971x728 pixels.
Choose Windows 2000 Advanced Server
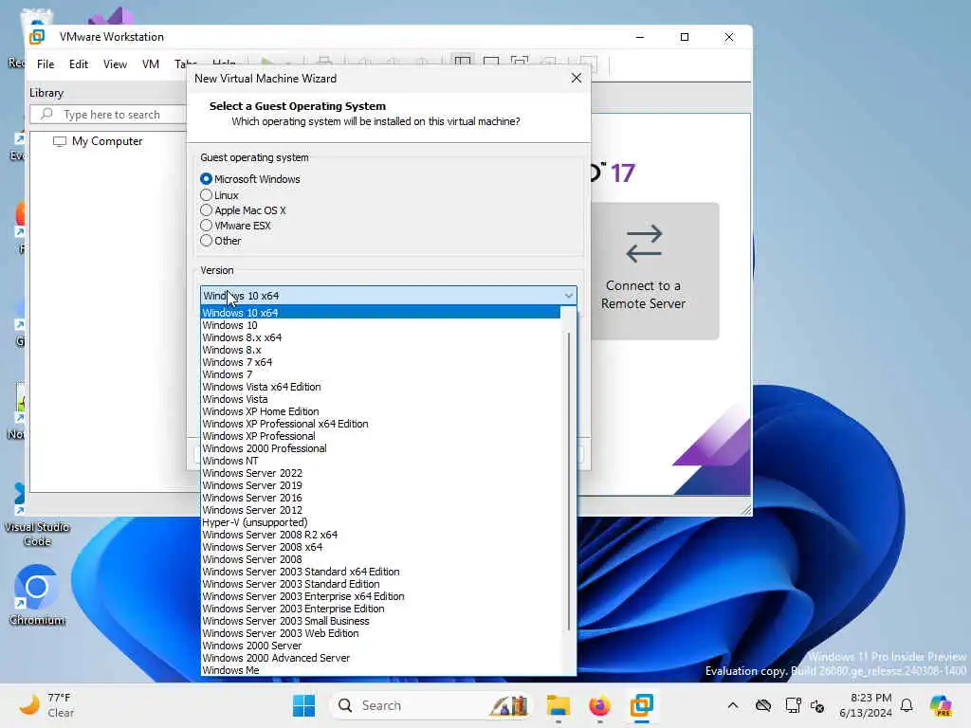380,658
